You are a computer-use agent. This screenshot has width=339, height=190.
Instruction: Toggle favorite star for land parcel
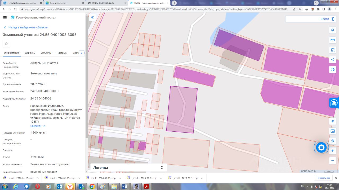click(x=6, y=44)
